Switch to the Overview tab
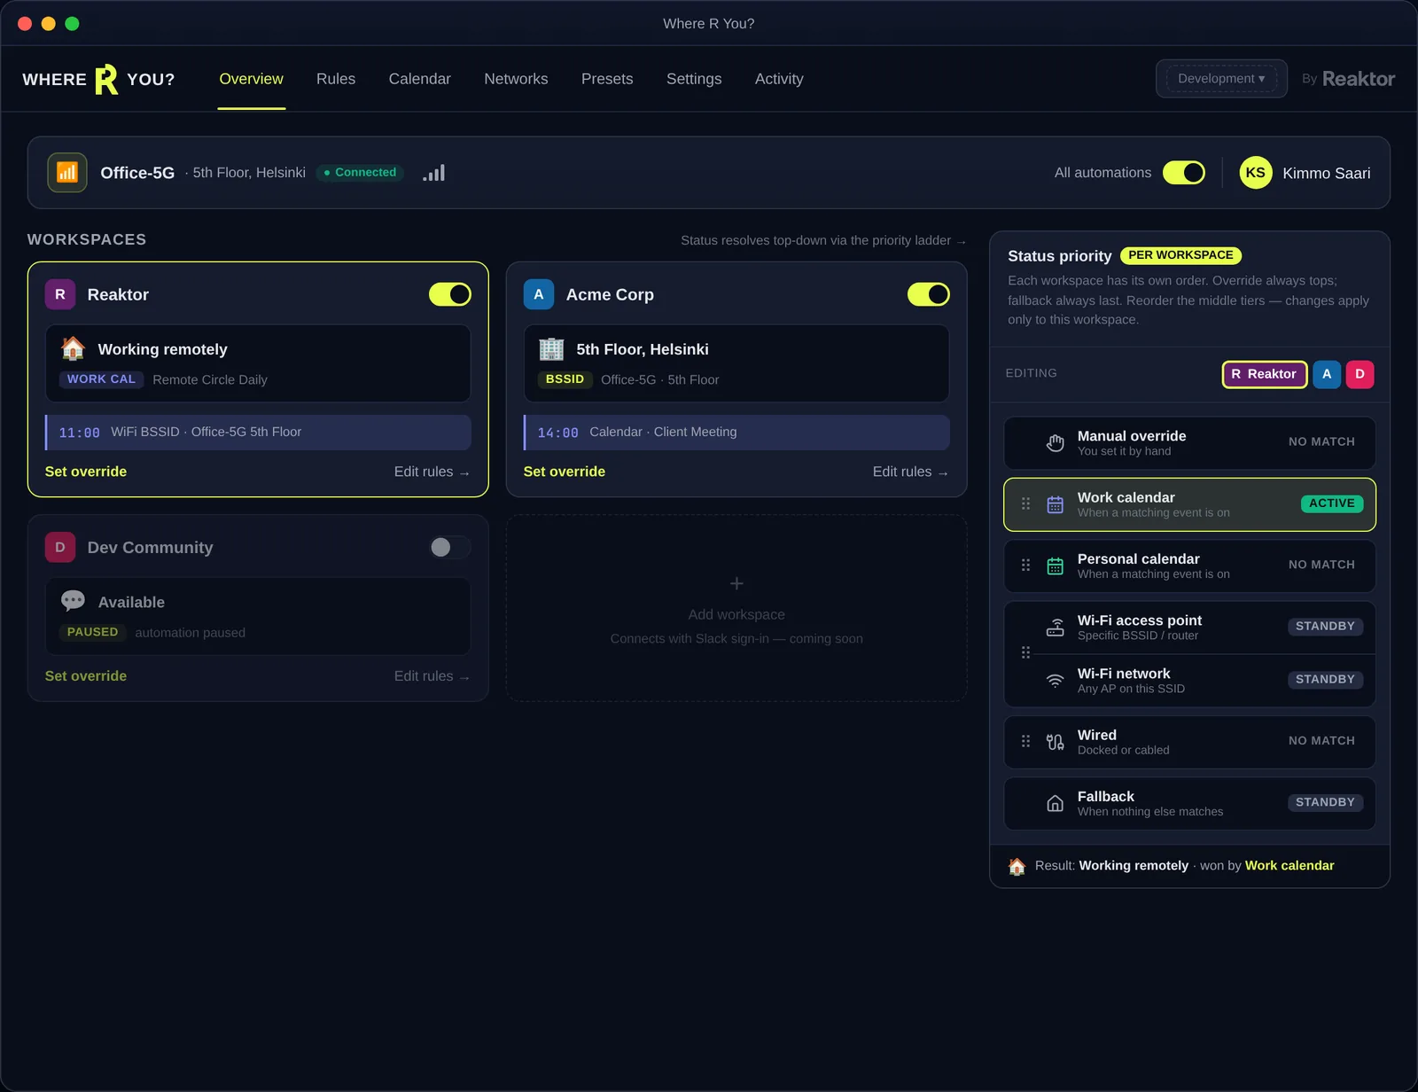 252,79
